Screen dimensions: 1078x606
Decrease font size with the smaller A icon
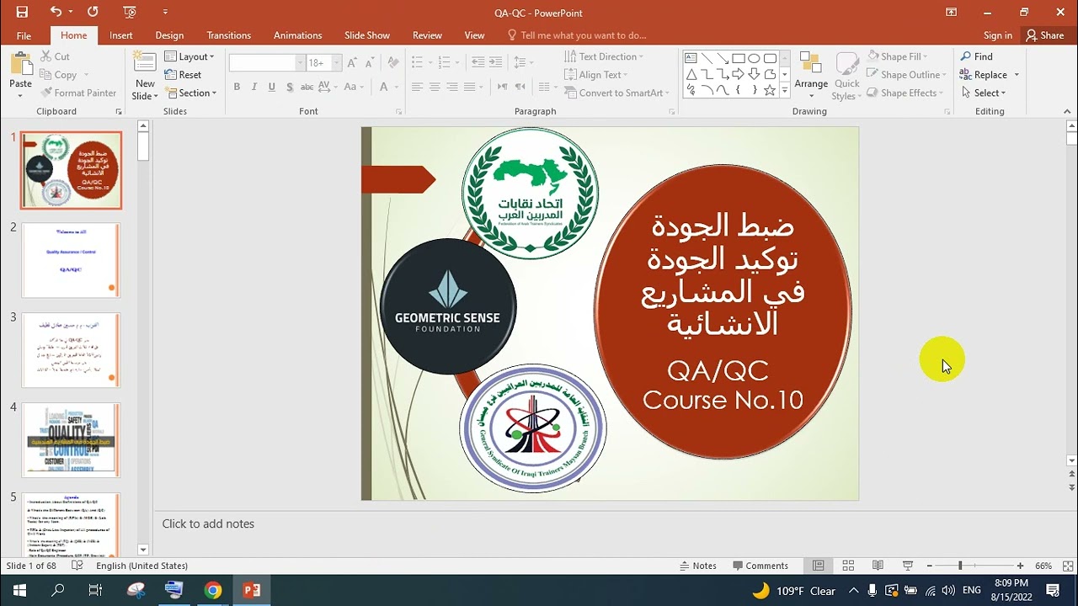(x=371, y=63)
